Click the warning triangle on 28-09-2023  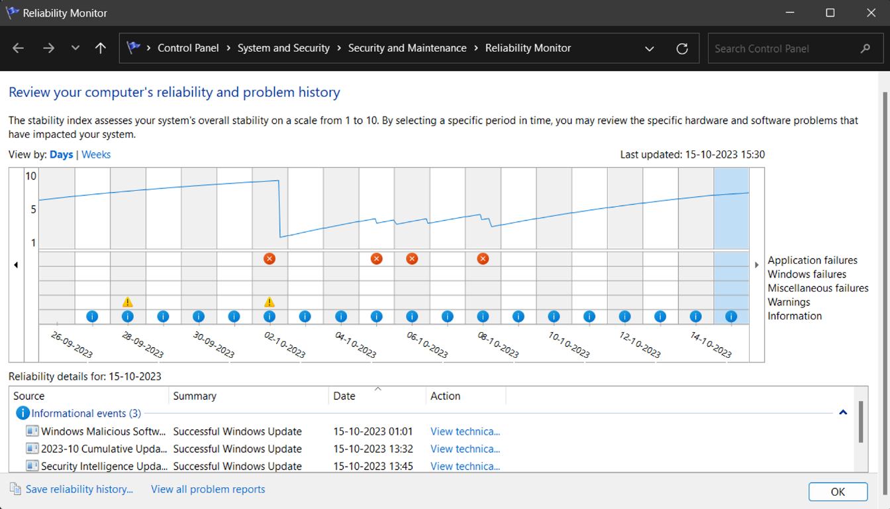pyautogui.click(x=128, y=302)
